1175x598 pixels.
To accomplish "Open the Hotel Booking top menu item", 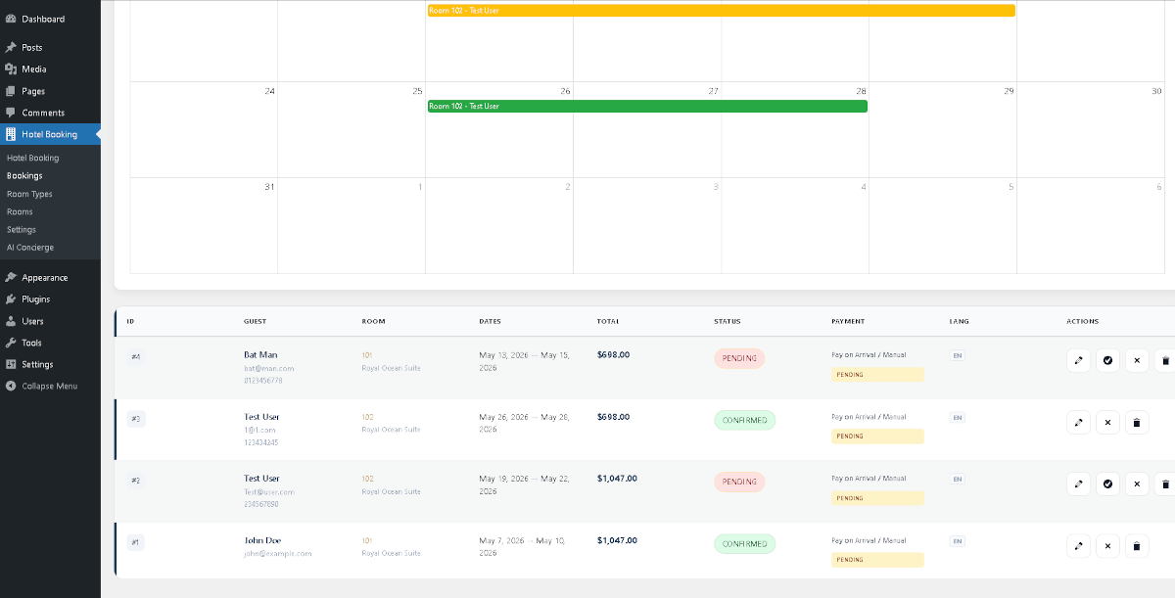I will coord(50,134).
